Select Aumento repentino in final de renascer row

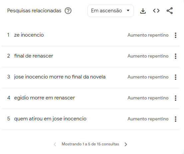[x=148, y=56]
